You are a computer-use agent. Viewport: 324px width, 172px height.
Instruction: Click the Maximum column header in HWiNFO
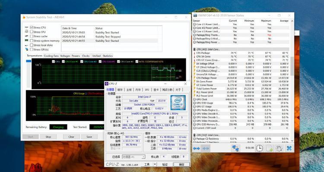point(266,21)
